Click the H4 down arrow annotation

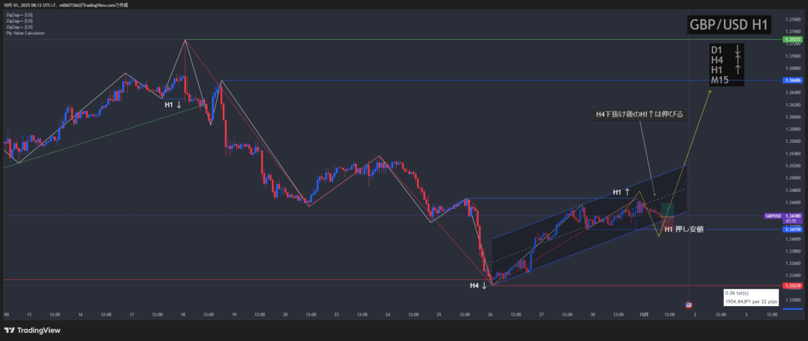point(478,286)
